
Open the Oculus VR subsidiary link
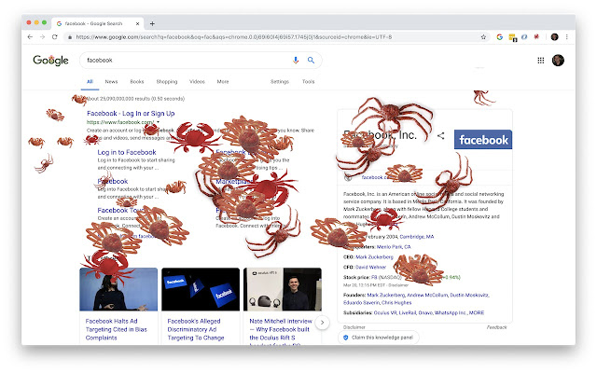(385, 312)
